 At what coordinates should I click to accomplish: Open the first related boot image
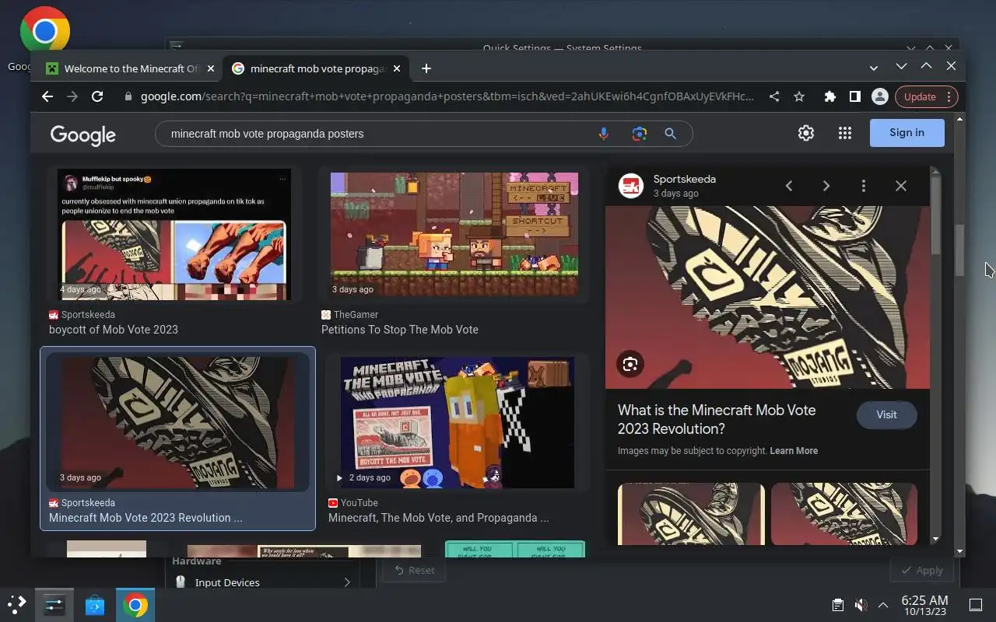tap(691, 514)
